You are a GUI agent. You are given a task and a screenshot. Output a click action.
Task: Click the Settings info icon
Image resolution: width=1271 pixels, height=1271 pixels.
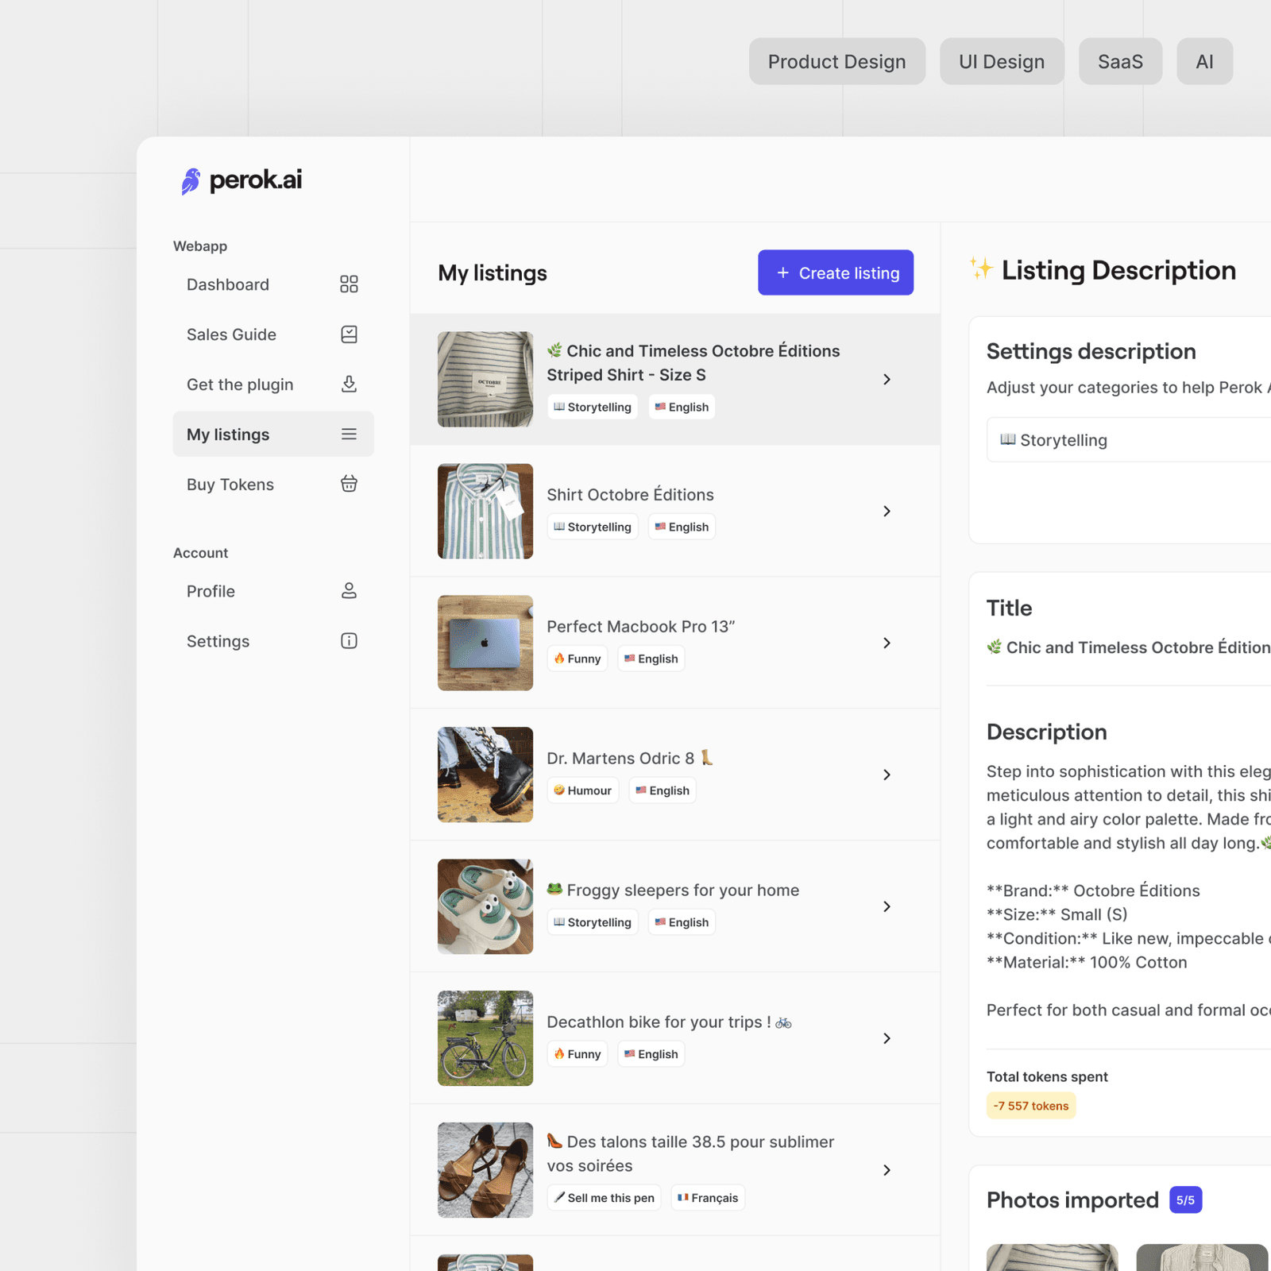pyautogui.click(x=349, y=641)
